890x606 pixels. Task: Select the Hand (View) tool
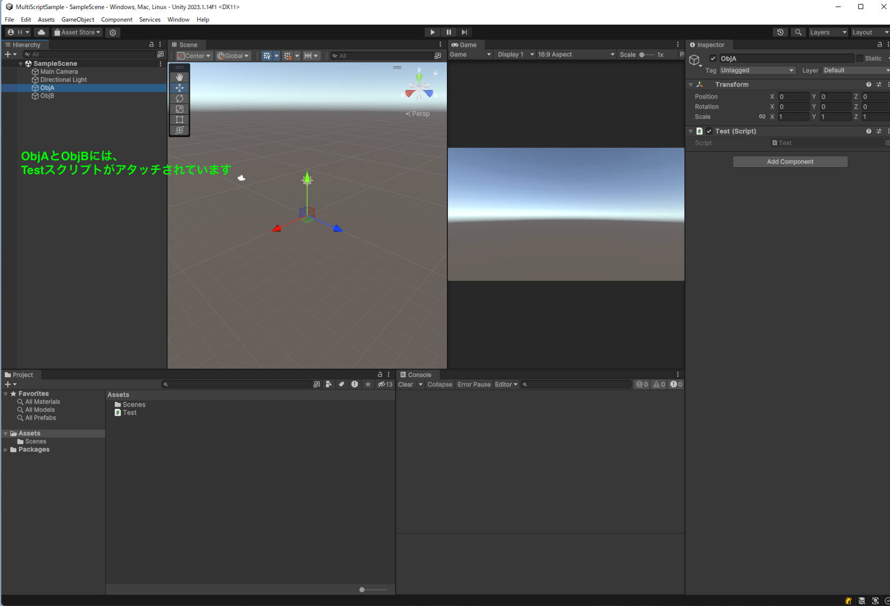180,77
